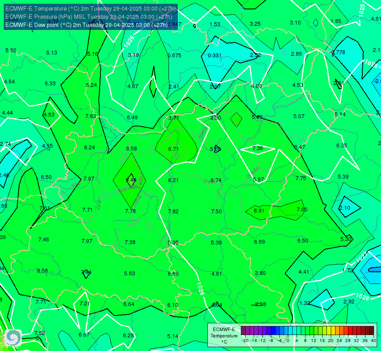The height and width of the screenshot is (351, 381).
Task: Click the 2.10 dew point value
Action: [x=344, y=208]
